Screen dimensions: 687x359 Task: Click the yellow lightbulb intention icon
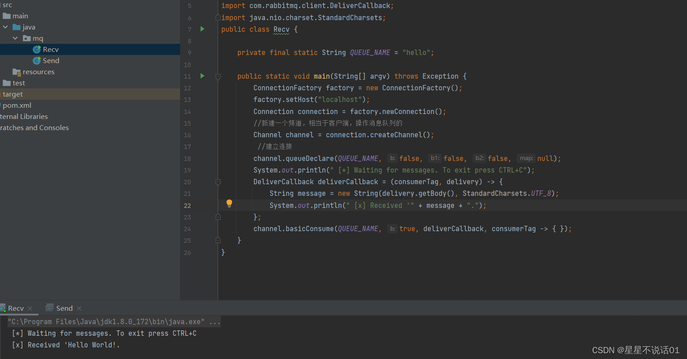pyautogui.click(x=229, y=204)
